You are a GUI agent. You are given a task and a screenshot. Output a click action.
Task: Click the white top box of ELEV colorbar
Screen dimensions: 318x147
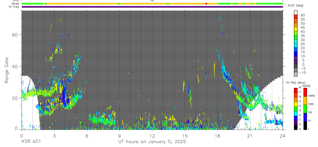(296, 12)
